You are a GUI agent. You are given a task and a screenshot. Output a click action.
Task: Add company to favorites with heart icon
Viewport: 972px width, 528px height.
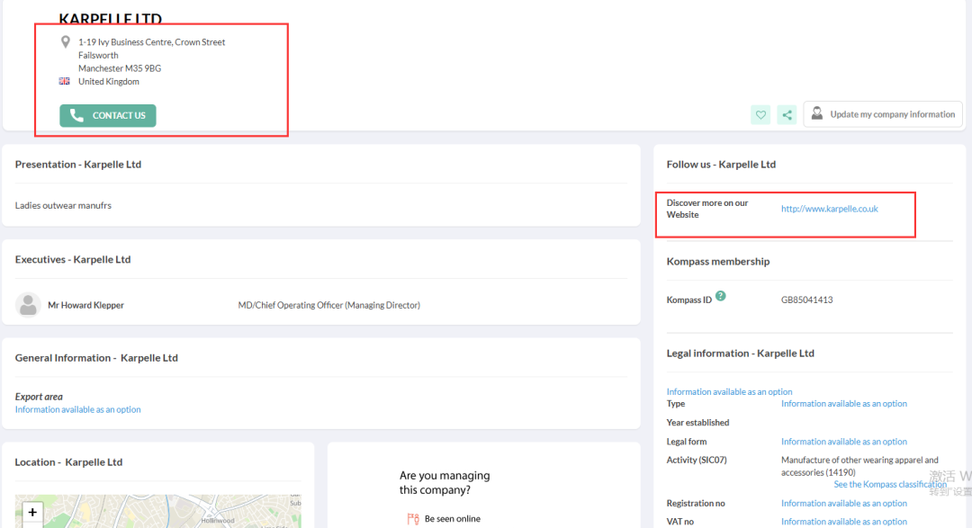(x=760, y=115)
